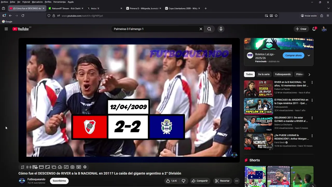Image resolution: width=332 pixels, height=187 pixels.
Task: Click Comprar ahora on the ad
Action: tap(293, 55)
